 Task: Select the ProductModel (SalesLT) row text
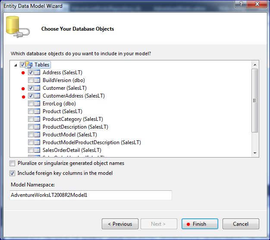70,135
